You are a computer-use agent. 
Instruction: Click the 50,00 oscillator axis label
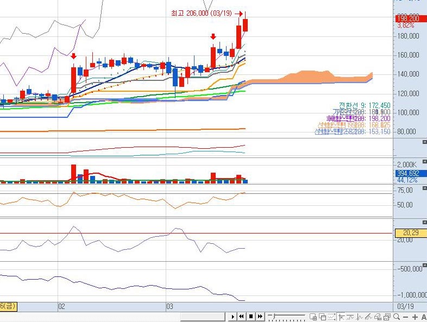[405, 205]
